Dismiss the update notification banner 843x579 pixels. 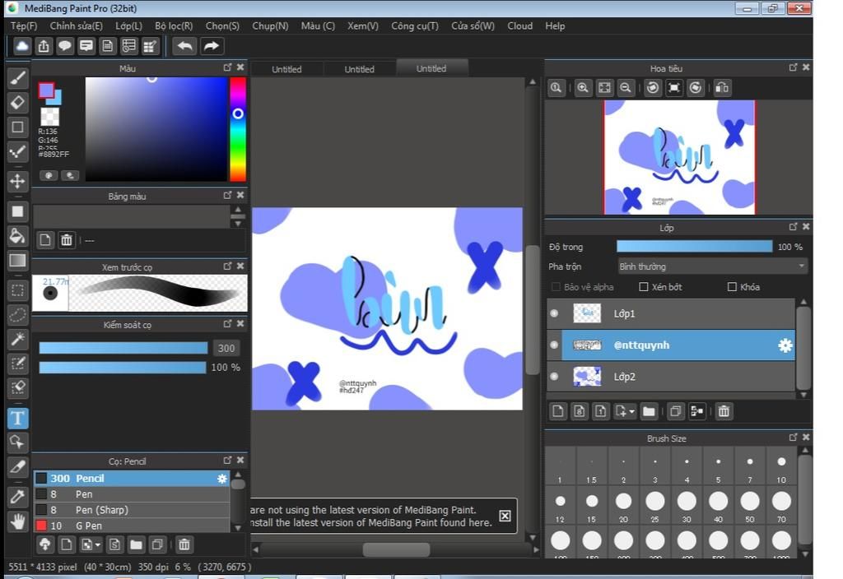tap(505, 516)
